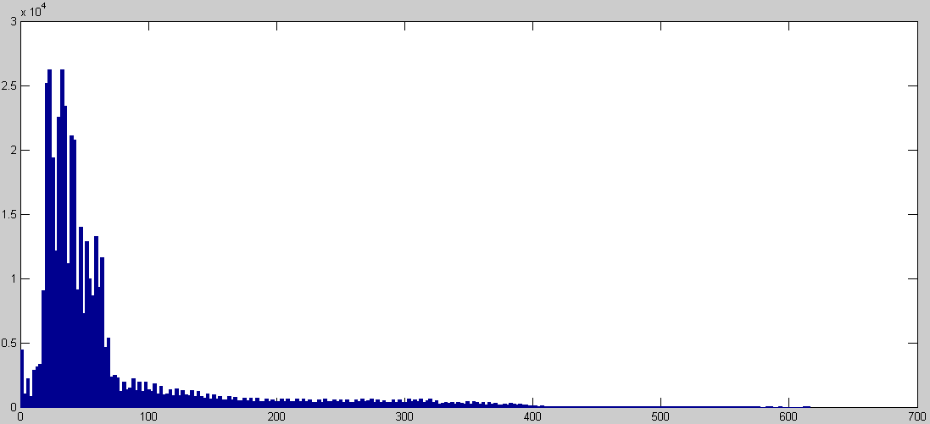Click the y-axis tick label 0.5
The width and height of the screenshot is (930, 424).
click(x=9, y=343)
